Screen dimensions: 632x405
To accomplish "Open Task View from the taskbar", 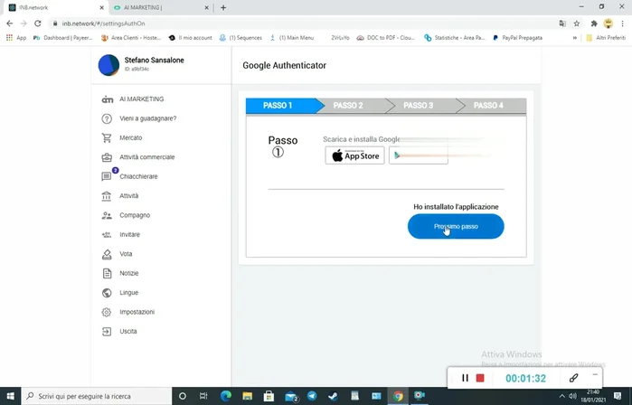I will tap(203, 396).
